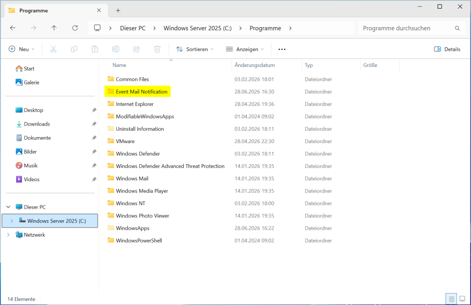Click the Cut scissors icon

[x=54, y=49]
